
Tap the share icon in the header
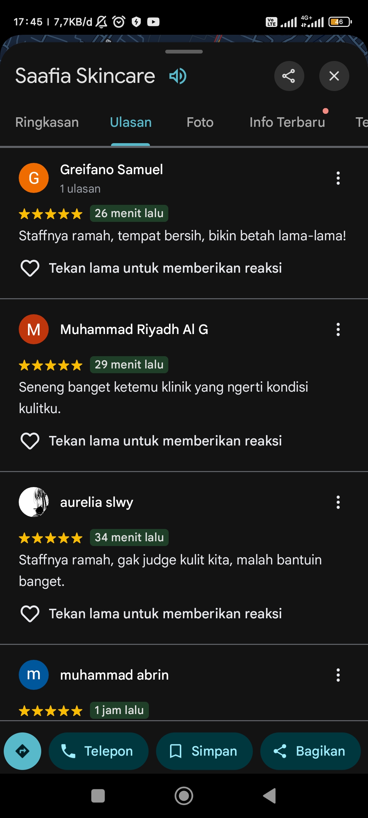point(289,76)
